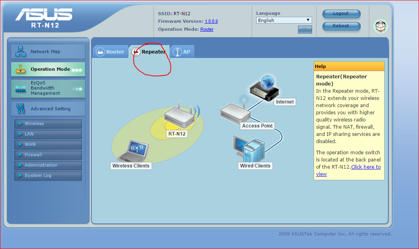Expand the WAN settings menu
This screenshot has height=249, width=419.
pyautogui.click(x=48, y=145)
